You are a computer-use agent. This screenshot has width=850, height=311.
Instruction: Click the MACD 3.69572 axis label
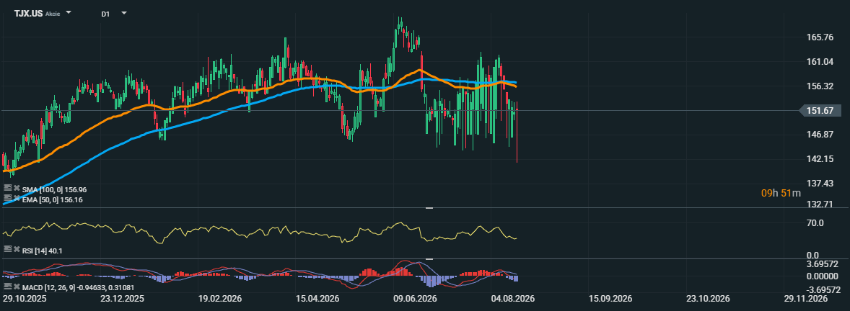coord(823,263)
